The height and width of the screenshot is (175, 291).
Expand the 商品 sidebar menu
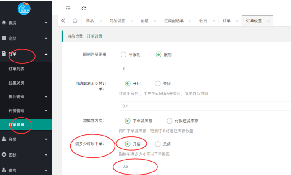[26, 38]
